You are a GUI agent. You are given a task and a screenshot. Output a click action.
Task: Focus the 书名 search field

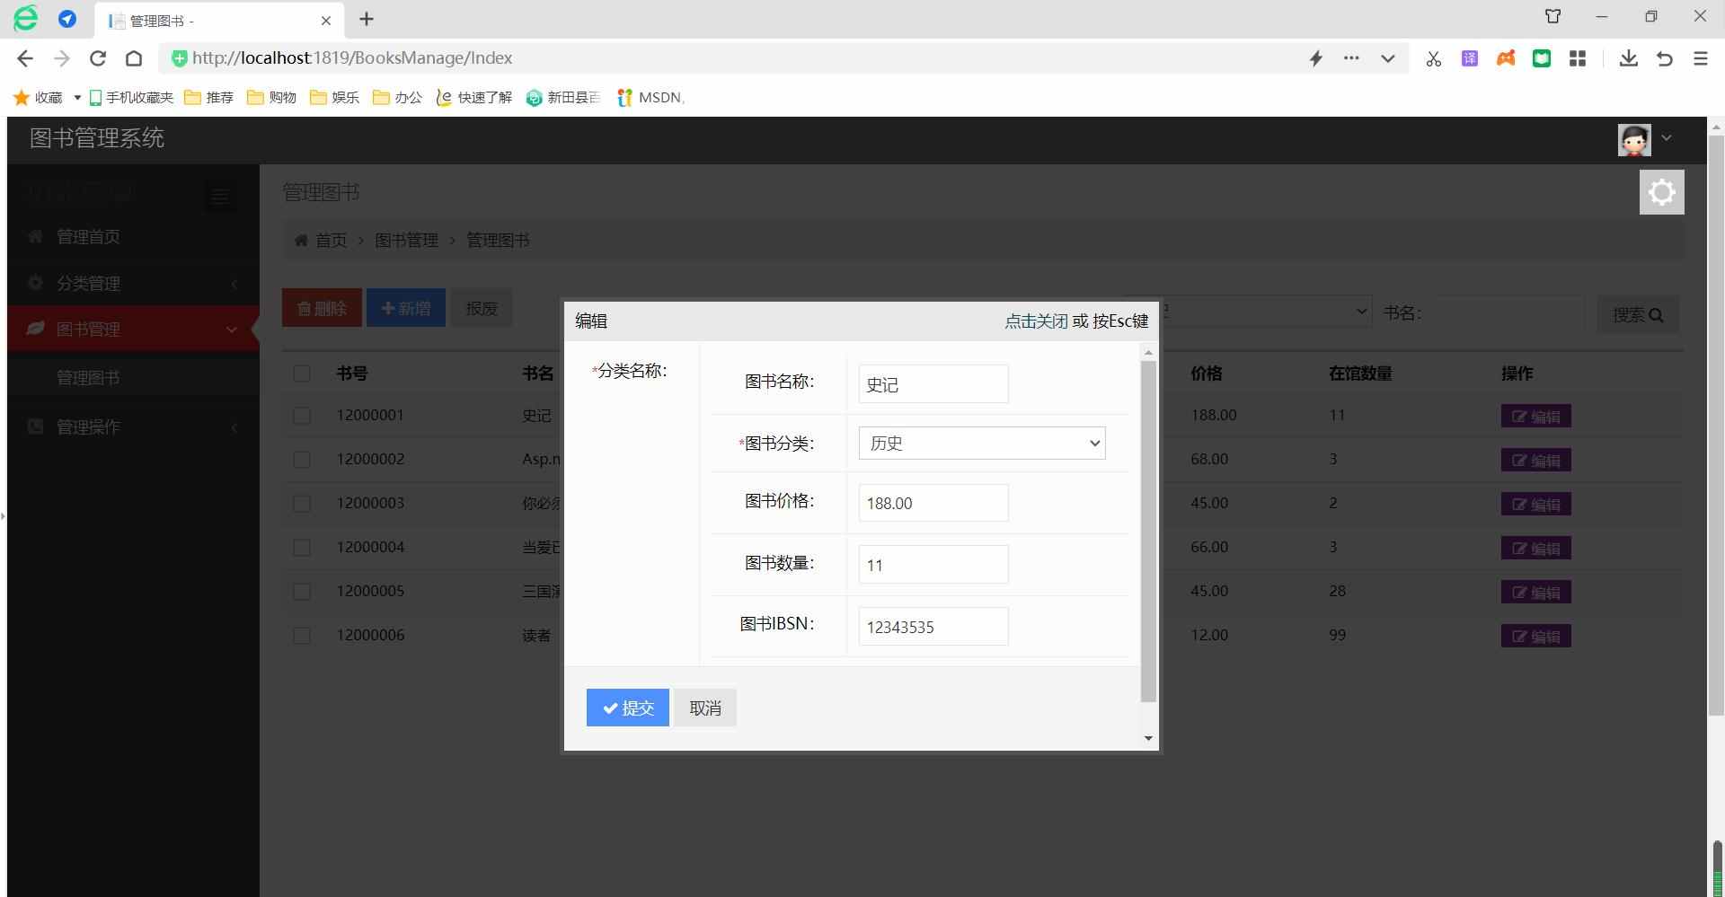click(x=1508, y=313)
